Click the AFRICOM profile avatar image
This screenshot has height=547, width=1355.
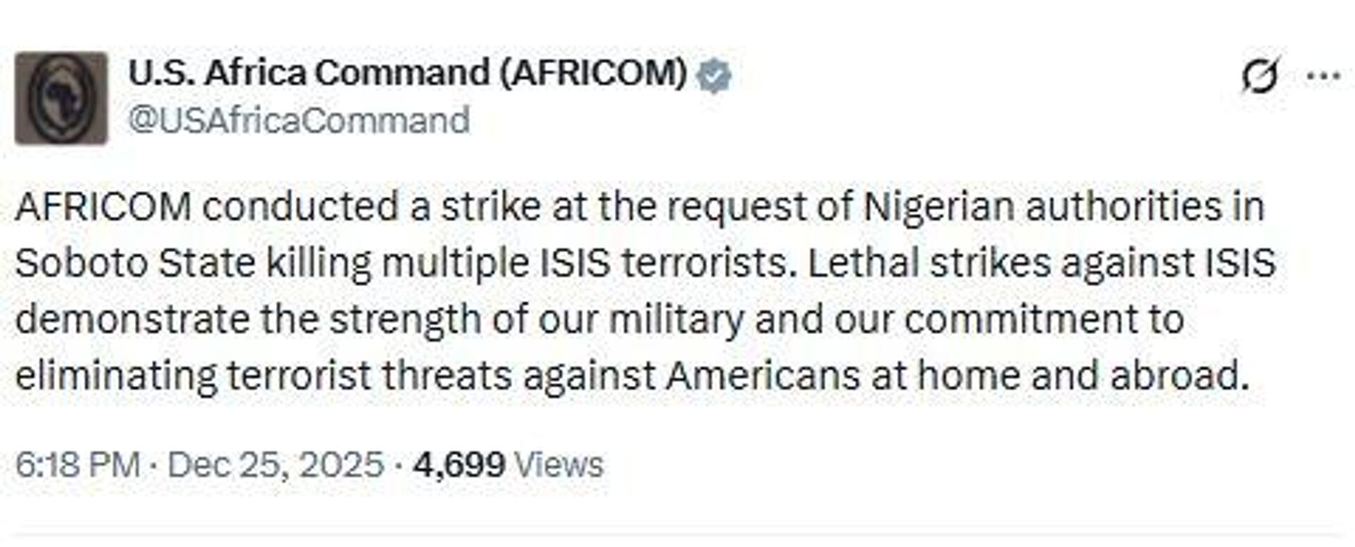[x=61, y=98]
